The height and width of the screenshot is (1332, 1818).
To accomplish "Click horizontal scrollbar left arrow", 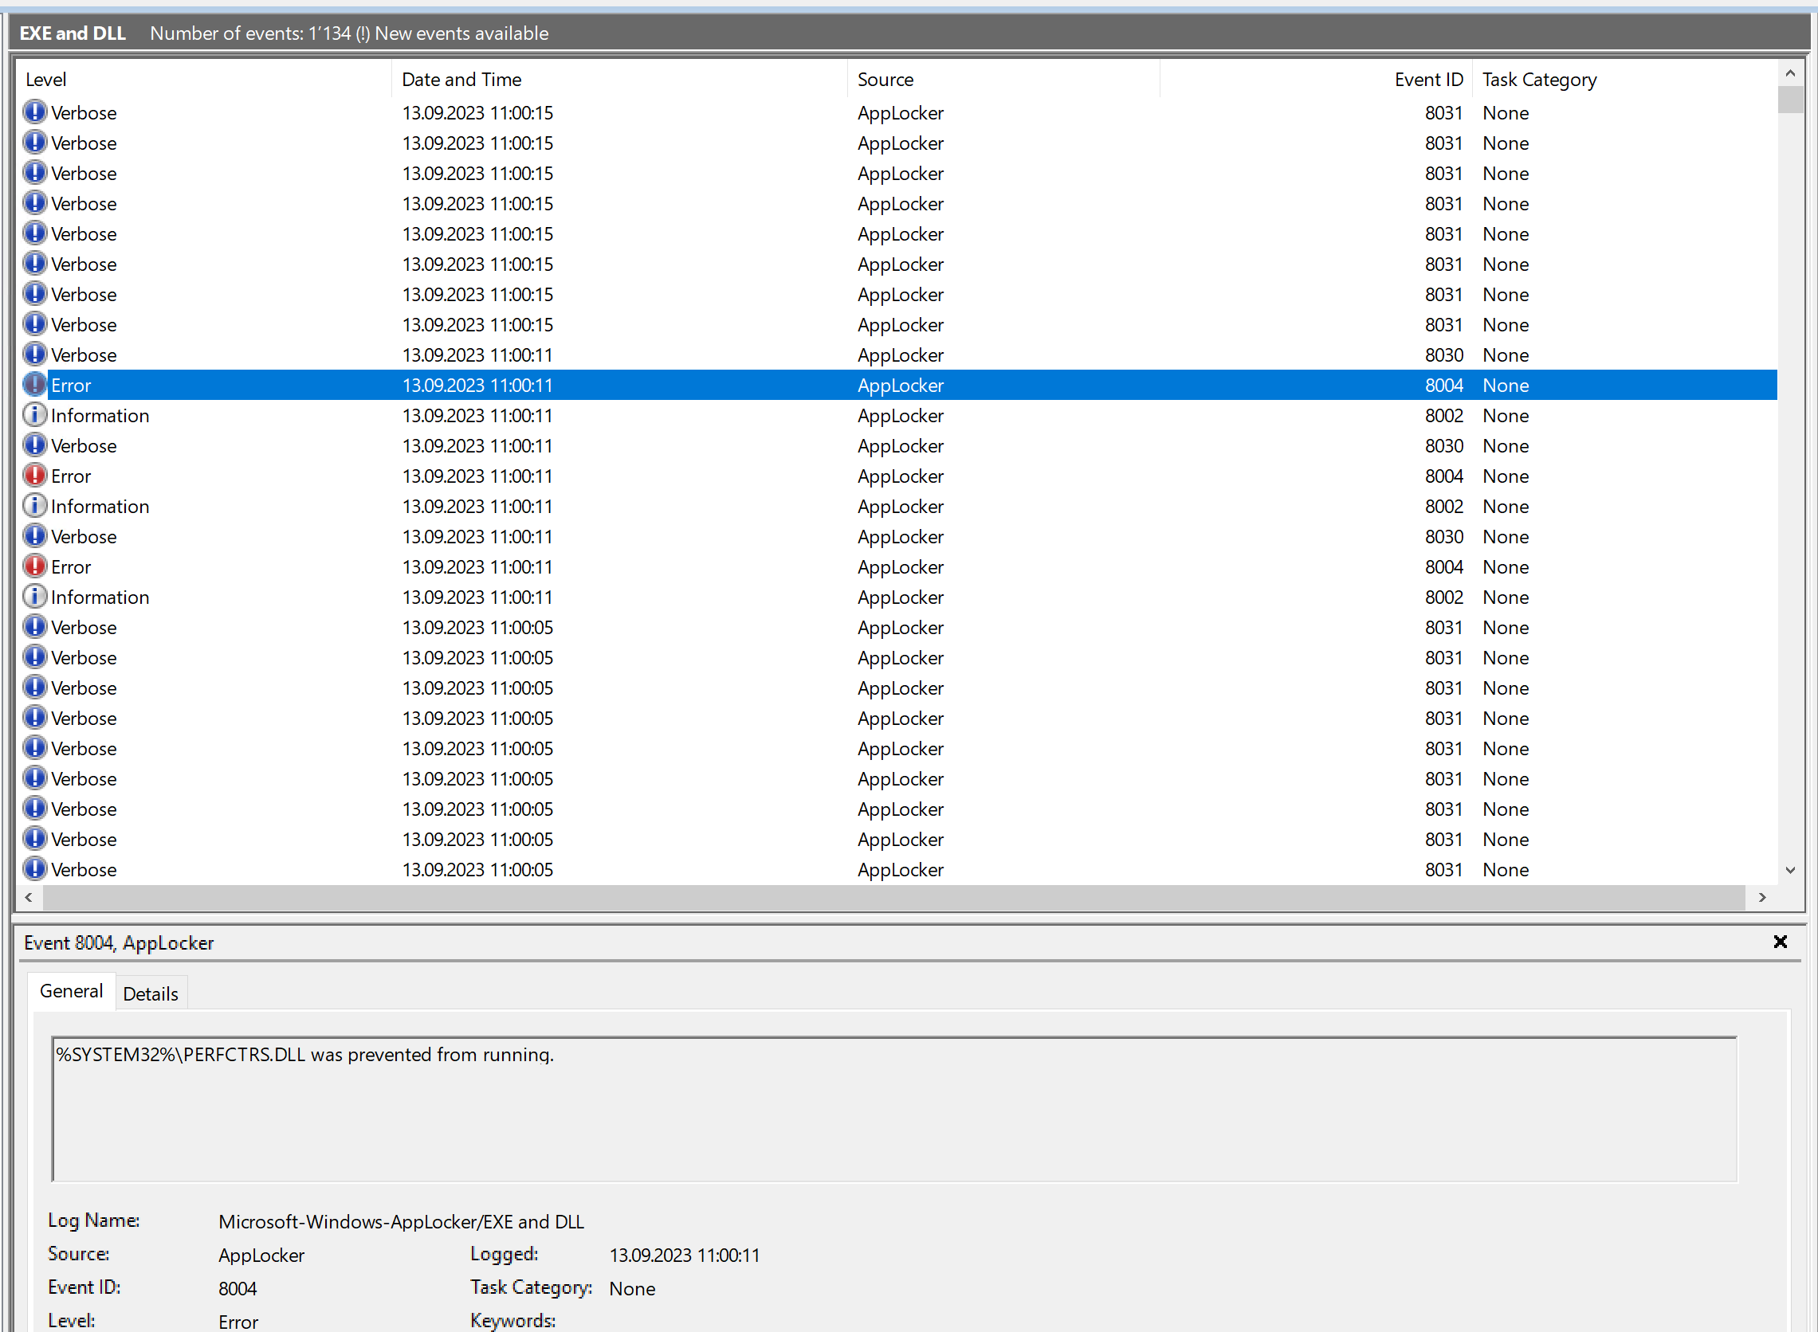I will point(29,897).
